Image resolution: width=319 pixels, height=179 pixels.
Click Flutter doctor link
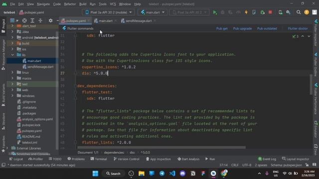point(298,29)
